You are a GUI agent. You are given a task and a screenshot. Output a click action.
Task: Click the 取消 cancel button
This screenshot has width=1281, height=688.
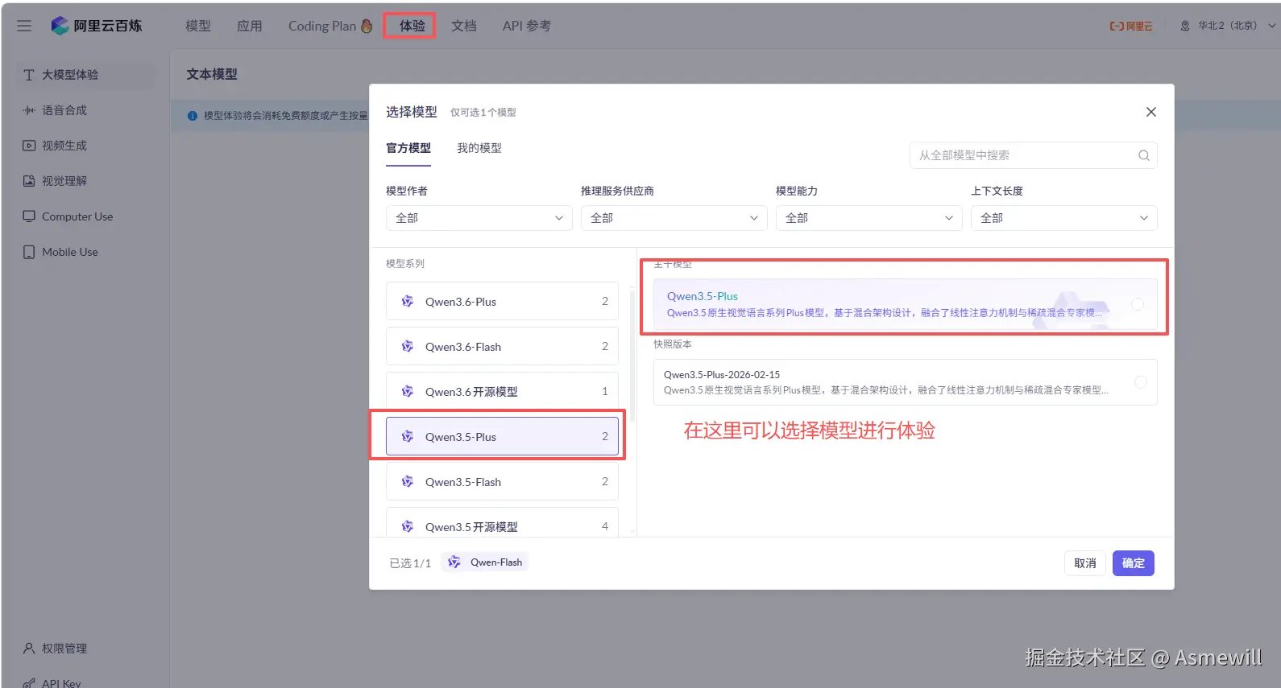click(x=1085, y=563)
